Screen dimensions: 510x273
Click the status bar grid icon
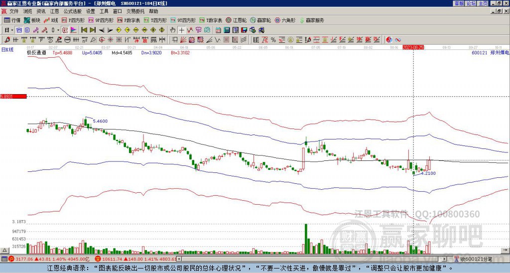(x=4, y=259)
